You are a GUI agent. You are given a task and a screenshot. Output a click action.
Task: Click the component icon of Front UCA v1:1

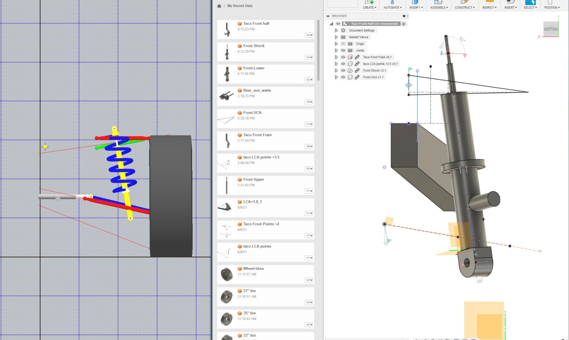point(350,77)
